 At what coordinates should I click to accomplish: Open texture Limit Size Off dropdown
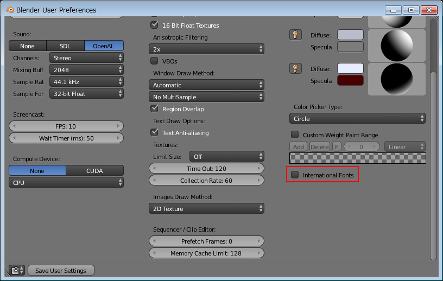227,156
